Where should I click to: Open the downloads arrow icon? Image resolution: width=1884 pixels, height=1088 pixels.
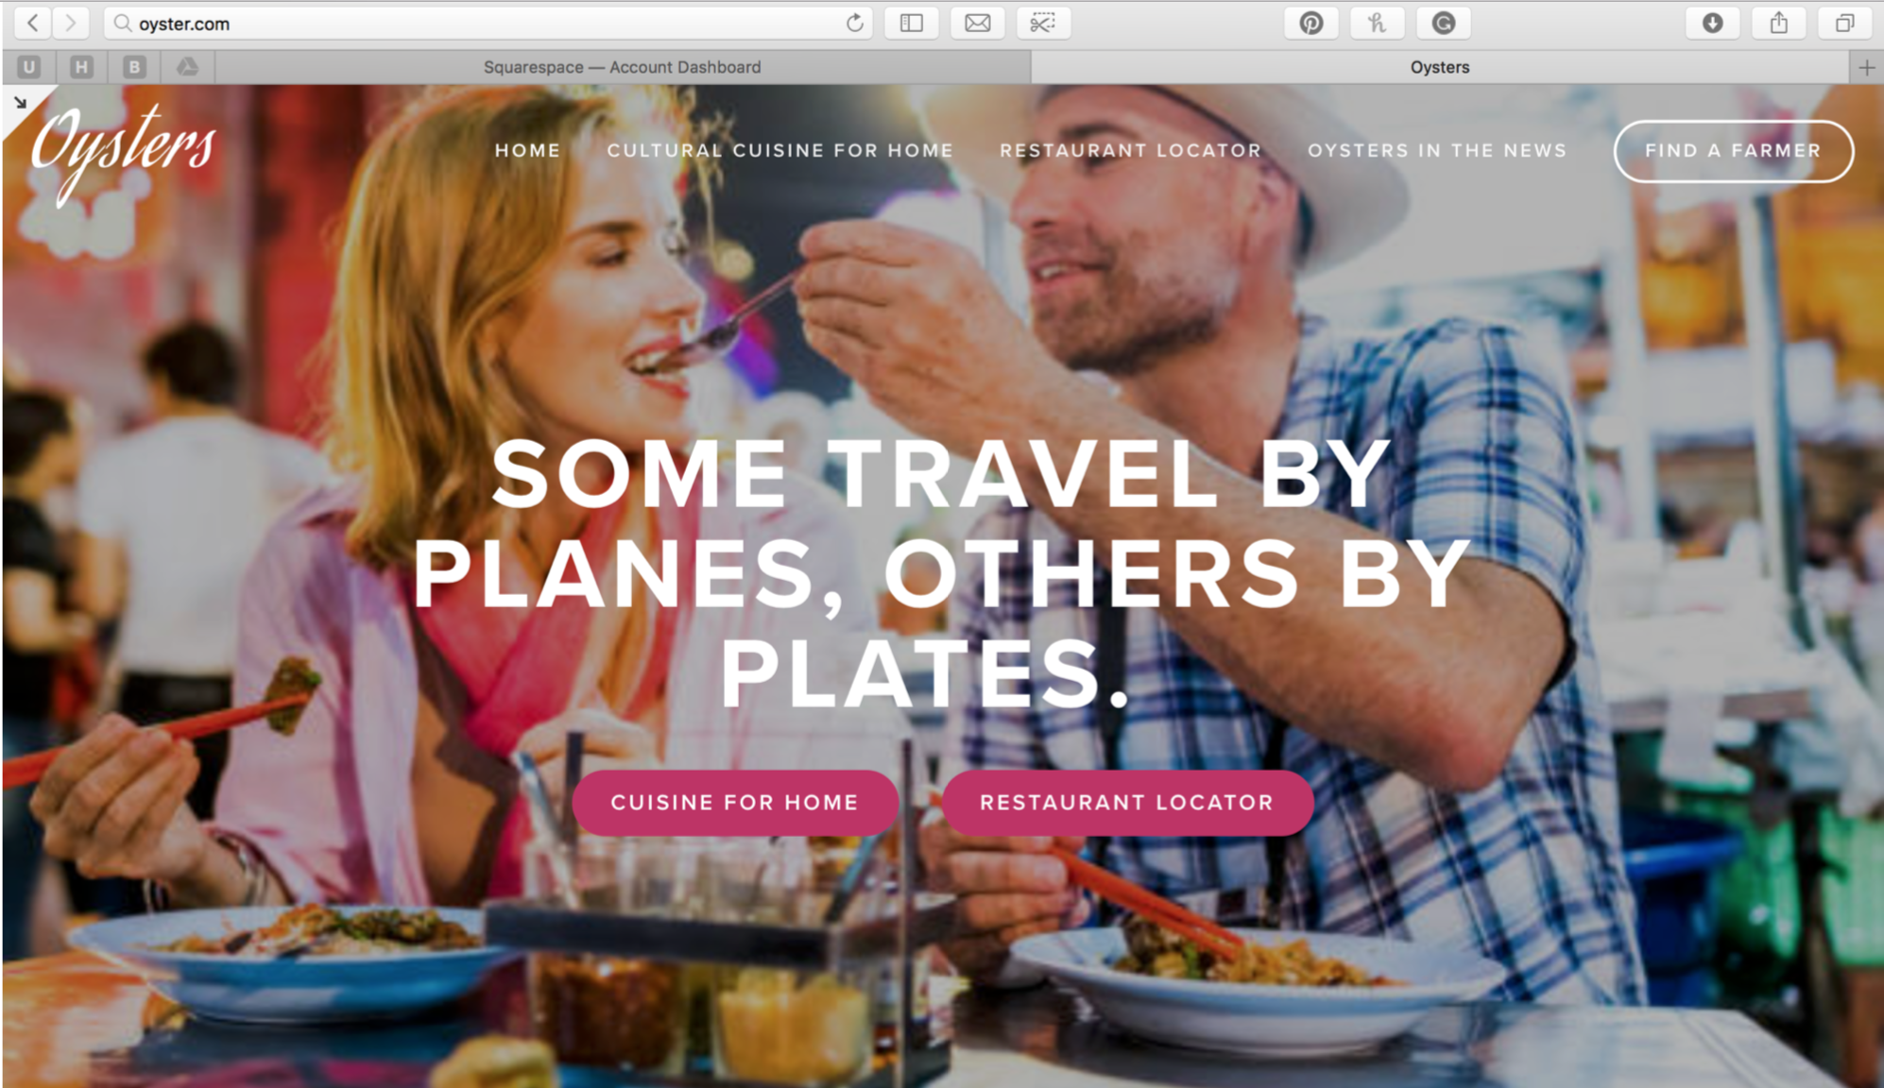pyautogui.click(x=1712, y=23)
